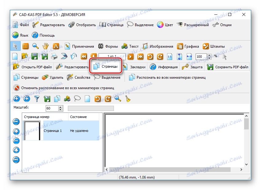Click the printer icon
261x190 pixels.
click(x=54, y=57)
